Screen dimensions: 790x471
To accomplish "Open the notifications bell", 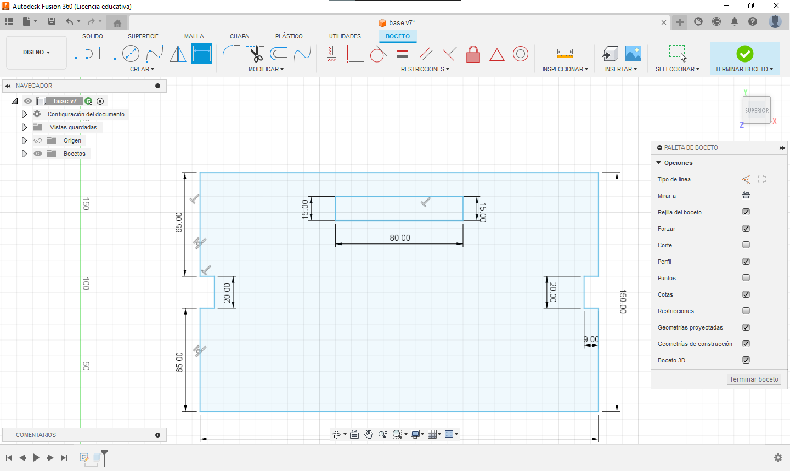I will 735,21.
